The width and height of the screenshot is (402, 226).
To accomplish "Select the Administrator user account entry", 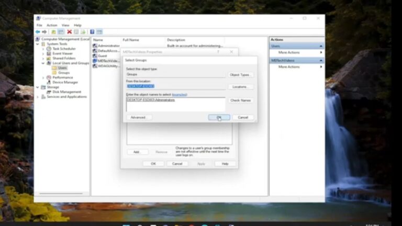I will tap(108, 46).
